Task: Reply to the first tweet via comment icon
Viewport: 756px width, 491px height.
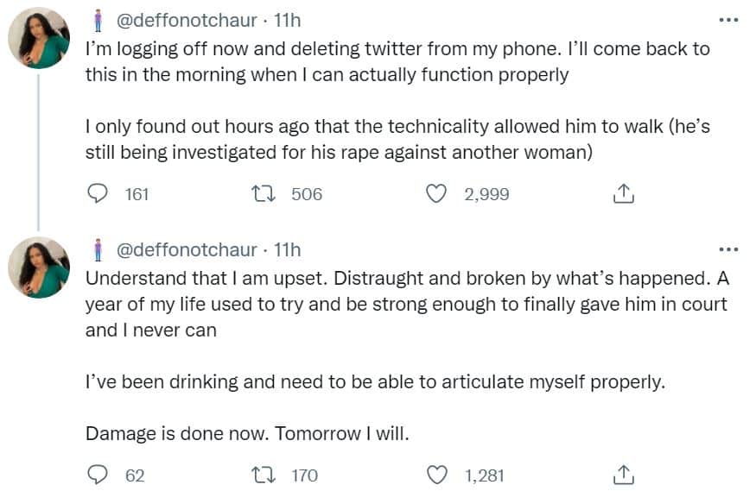Action: click(x=98, y=194)
